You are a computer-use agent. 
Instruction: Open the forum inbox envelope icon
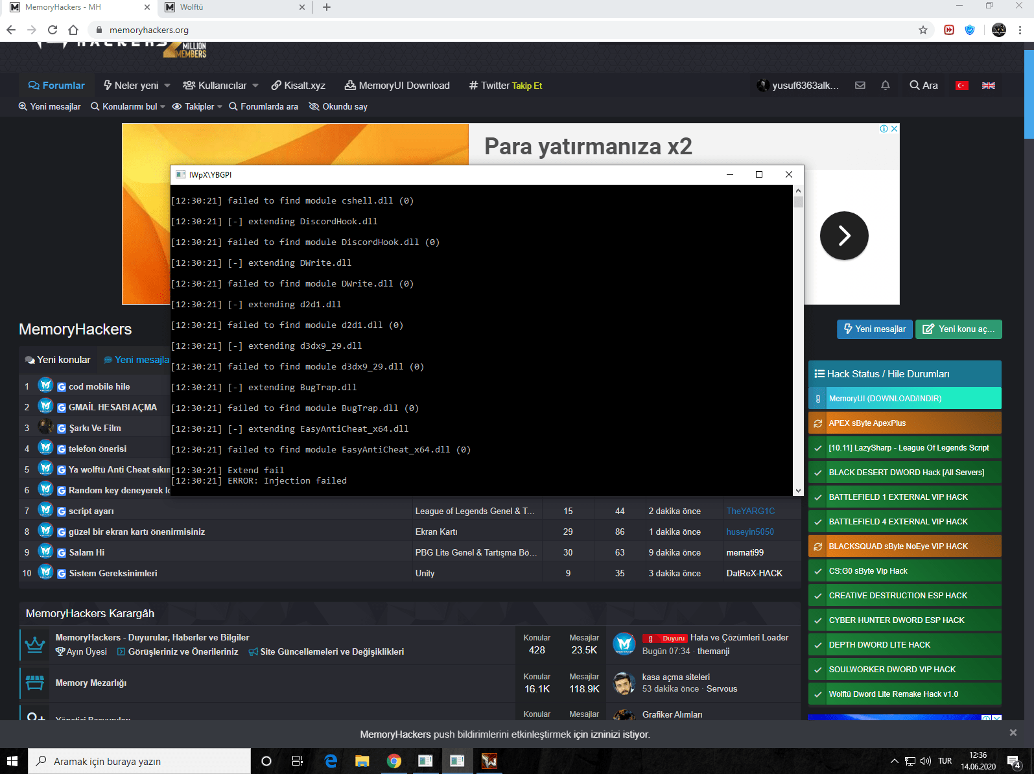coord(860,86)
